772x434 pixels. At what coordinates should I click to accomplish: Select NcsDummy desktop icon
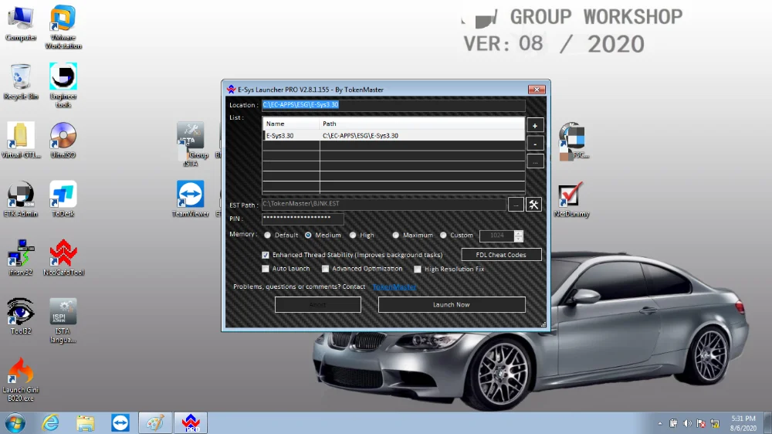point(571,199)
